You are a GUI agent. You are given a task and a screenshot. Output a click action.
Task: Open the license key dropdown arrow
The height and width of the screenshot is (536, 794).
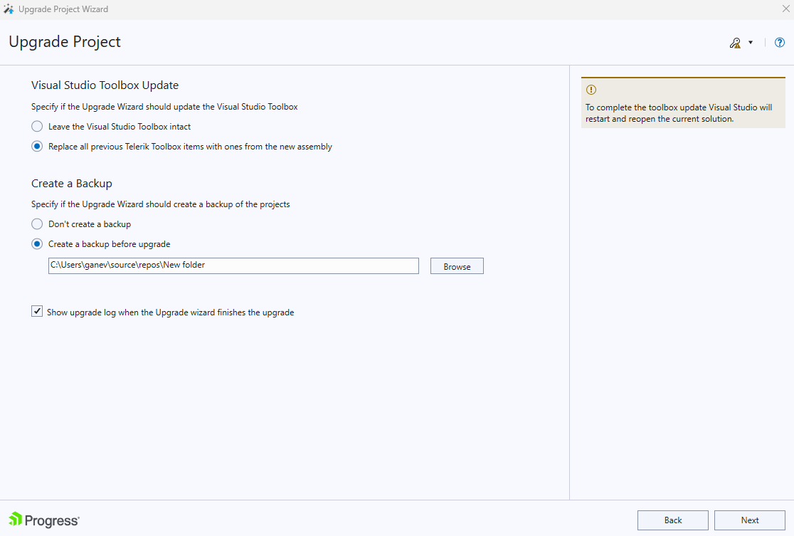(x=749, y=42)
